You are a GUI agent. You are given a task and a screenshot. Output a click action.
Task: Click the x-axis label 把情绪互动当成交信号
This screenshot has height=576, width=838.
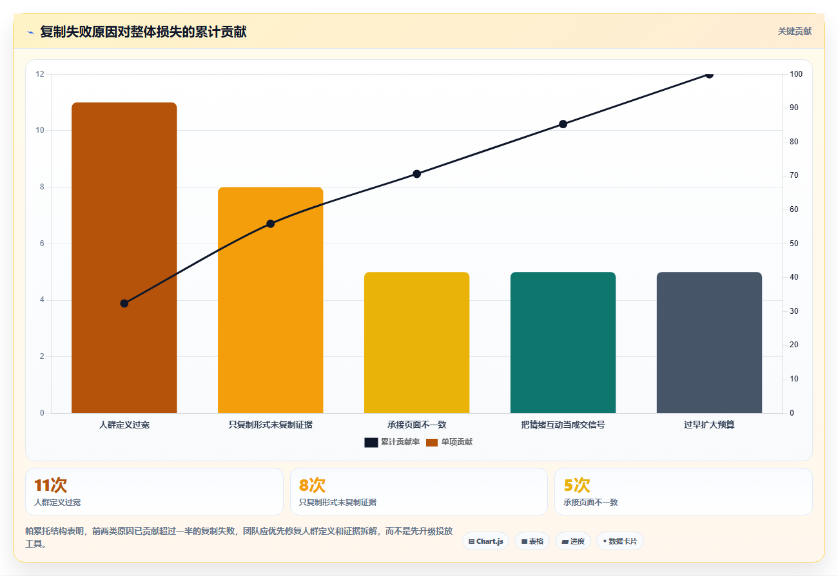coord(563,425)
